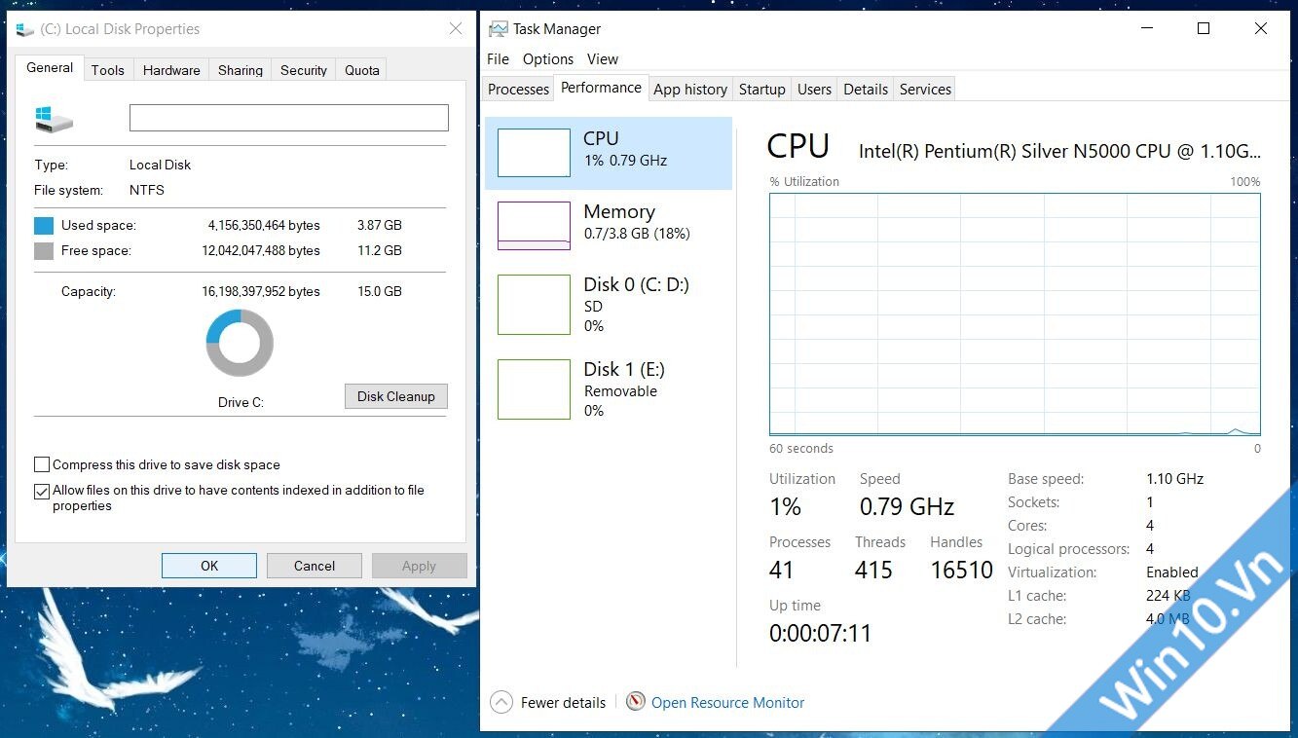Click the volume label input field
1298x738 pixels.
click(287, 117)
